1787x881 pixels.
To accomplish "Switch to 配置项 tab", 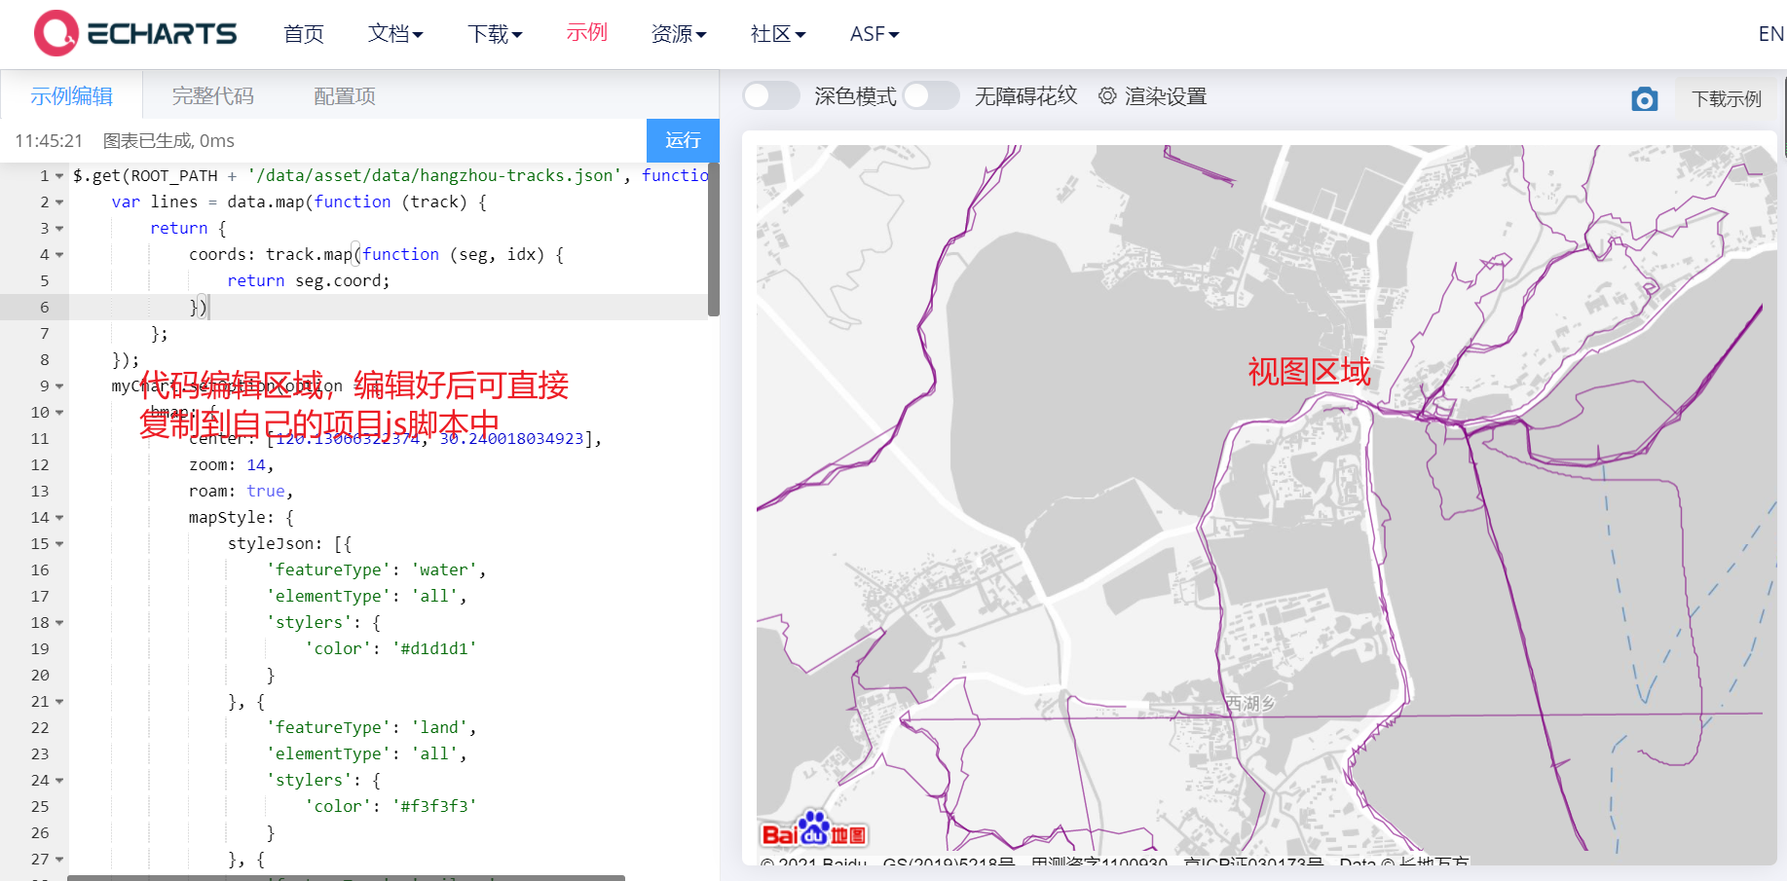I will (345, 95).
